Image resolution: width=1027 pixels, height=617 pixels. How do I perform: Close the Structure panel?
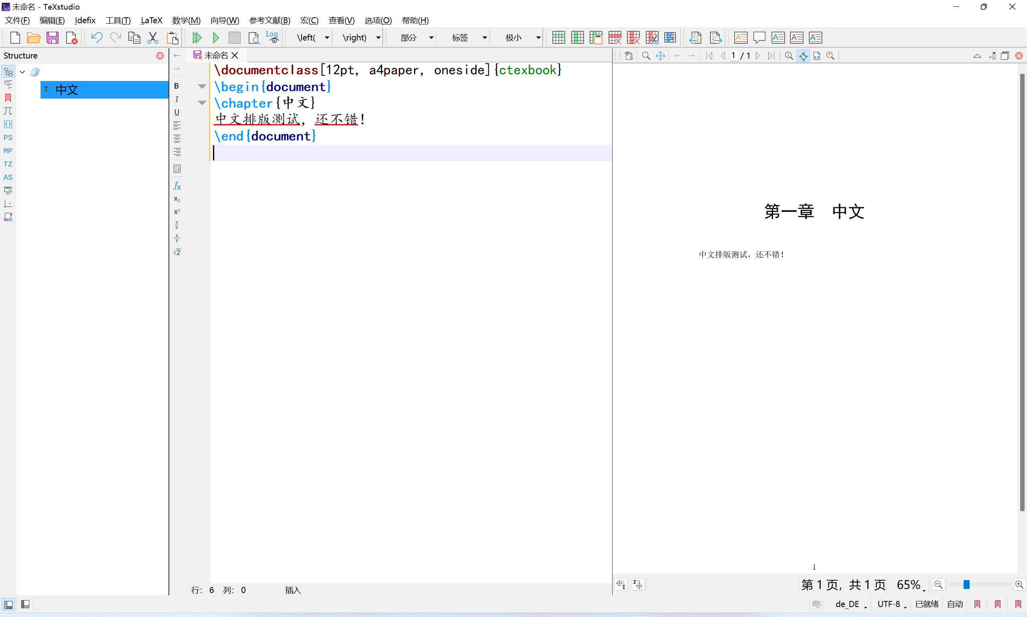(160, 56)
